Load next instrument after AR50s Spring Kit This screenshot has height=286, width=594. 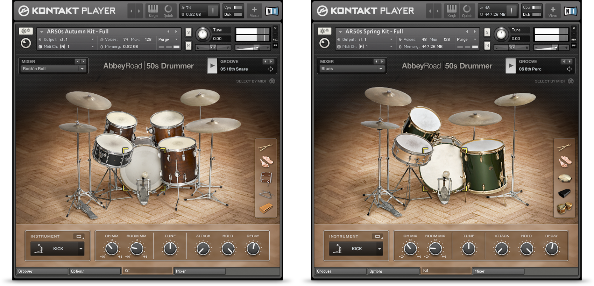pyautogui.click(x=475, y=31)
